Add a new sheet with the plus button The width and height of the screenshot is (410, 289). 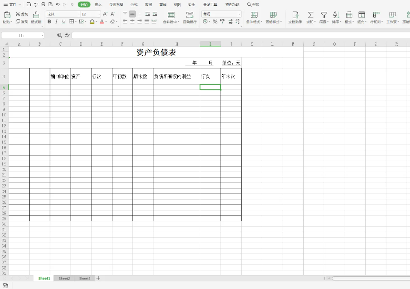coord(99,278)
